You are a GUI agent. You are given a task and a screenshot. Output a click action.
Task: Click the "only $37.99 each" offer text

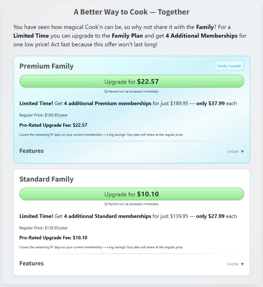tap(216, 104)
